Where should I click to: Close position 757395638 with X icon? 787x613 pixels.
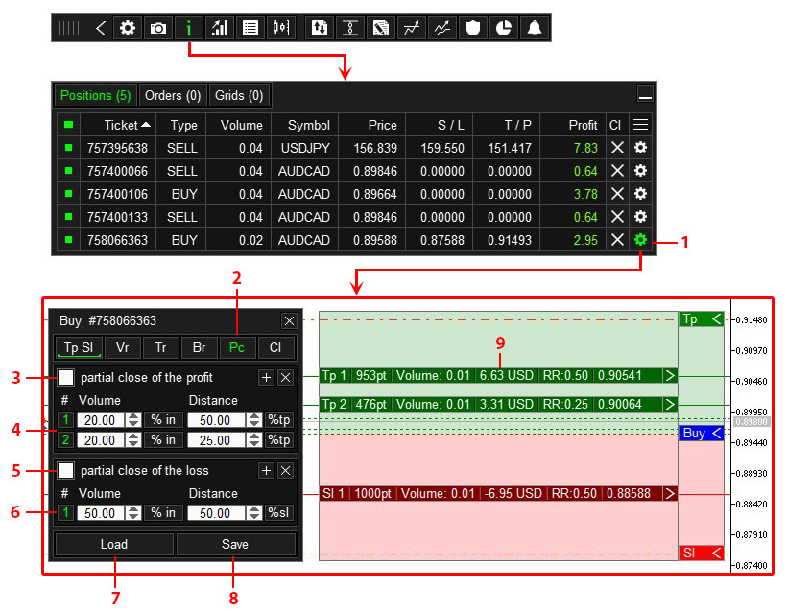617,148
